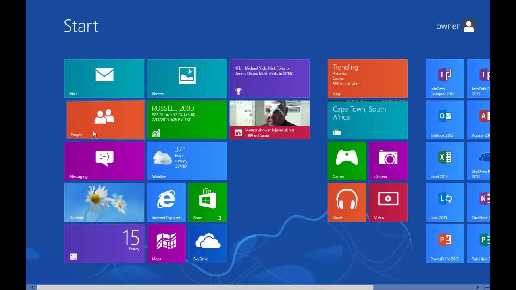Click the Start heading text

coord(81,26)
